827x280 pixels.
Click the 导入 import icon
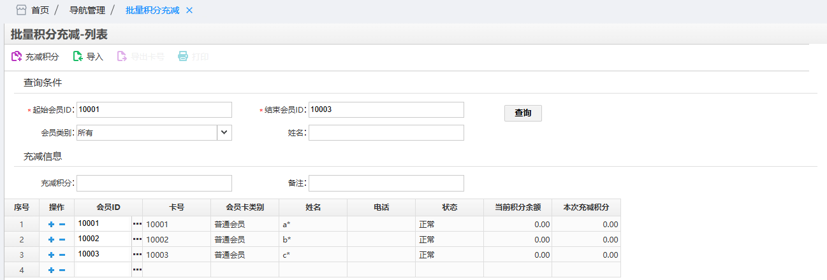point(78,57)
